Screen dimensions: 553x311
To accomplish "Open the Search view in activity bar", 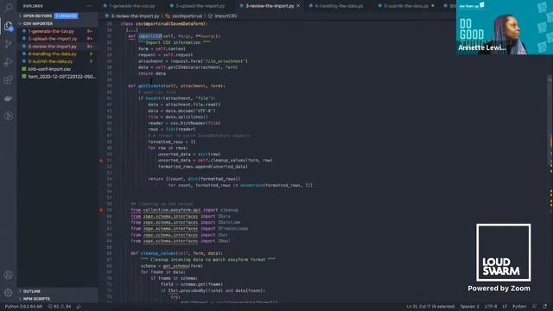I will click(x=9, y=8).
